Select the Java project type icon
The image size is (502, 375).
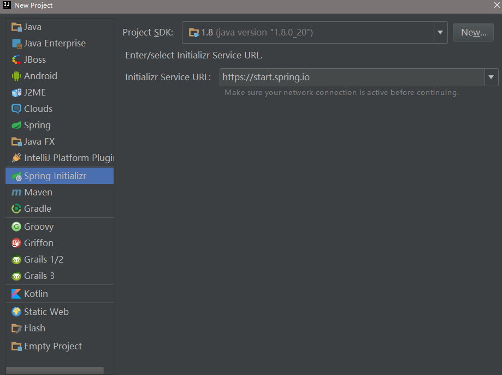(16, 27)
